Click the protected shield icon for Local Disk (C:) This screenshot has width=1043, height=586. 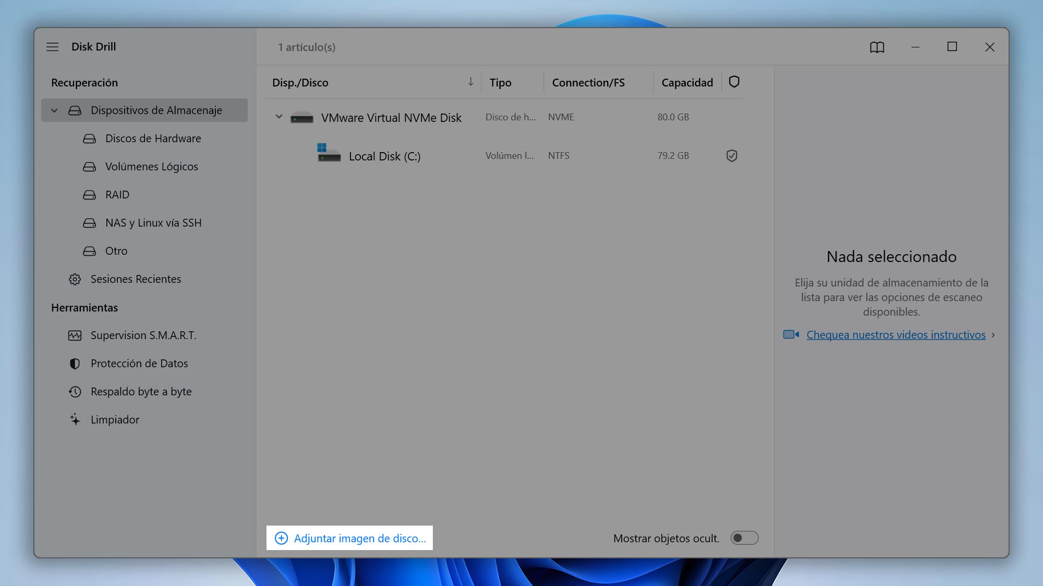tap(732, 156)
